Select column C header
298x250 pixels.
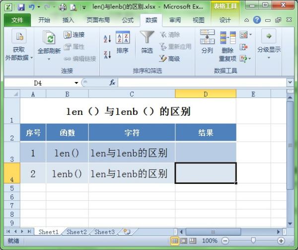pyautogui.click(x=132, y=94)
